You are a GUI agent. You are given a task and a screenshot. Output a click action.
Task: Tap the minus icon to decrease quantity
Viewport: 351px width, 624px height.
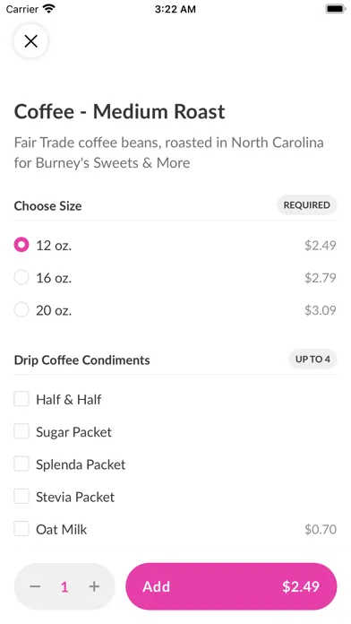35,586
